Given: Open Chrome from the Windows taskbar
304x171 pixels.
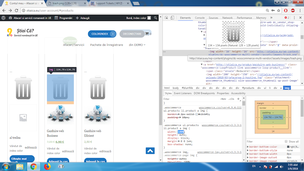Looking at the screenshot, I should pyautogui.click(x=33, y=167).
